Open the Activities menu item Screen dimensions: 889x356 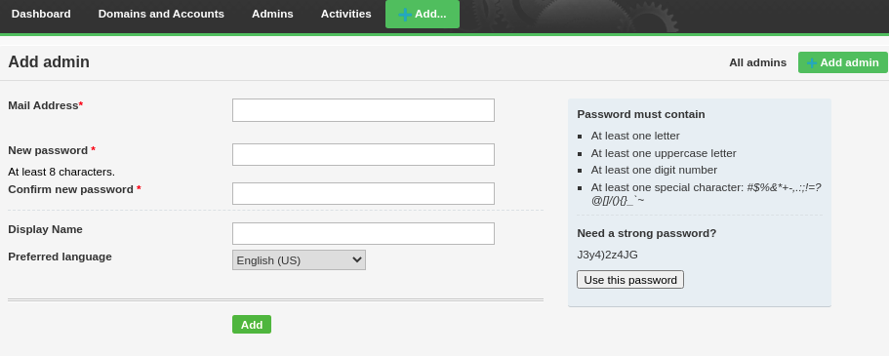(x=345, y=15)
